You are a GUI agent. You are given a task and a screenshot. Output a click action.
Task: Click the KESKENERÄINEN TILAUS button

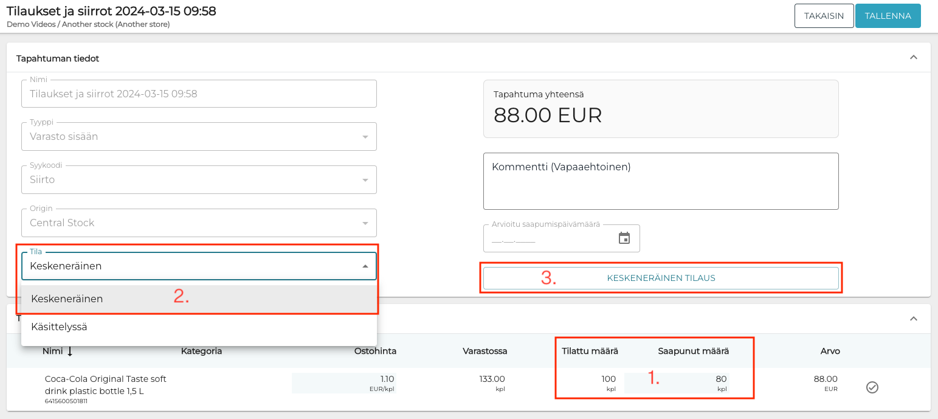pos(661,279)
